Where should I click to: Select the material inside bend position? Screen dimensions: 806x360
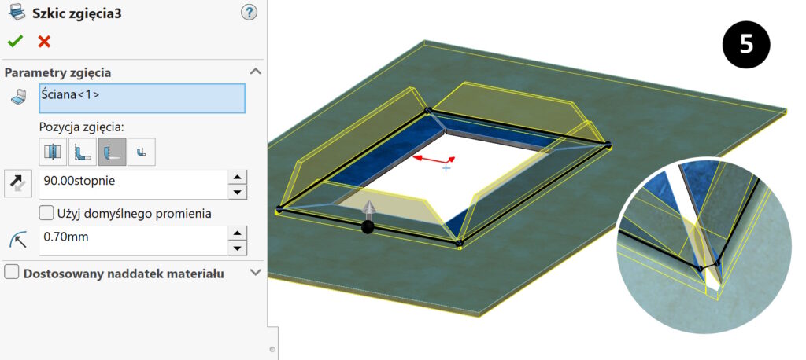(x=82, y=152)
